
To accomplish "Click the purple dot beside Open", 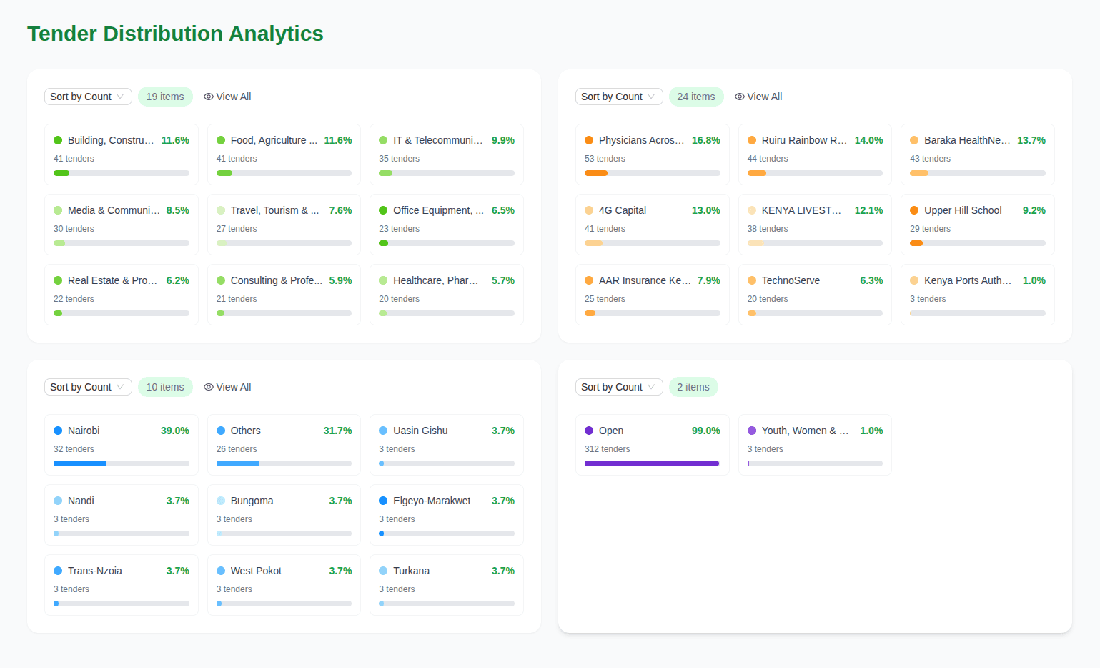I will [589, 431].
